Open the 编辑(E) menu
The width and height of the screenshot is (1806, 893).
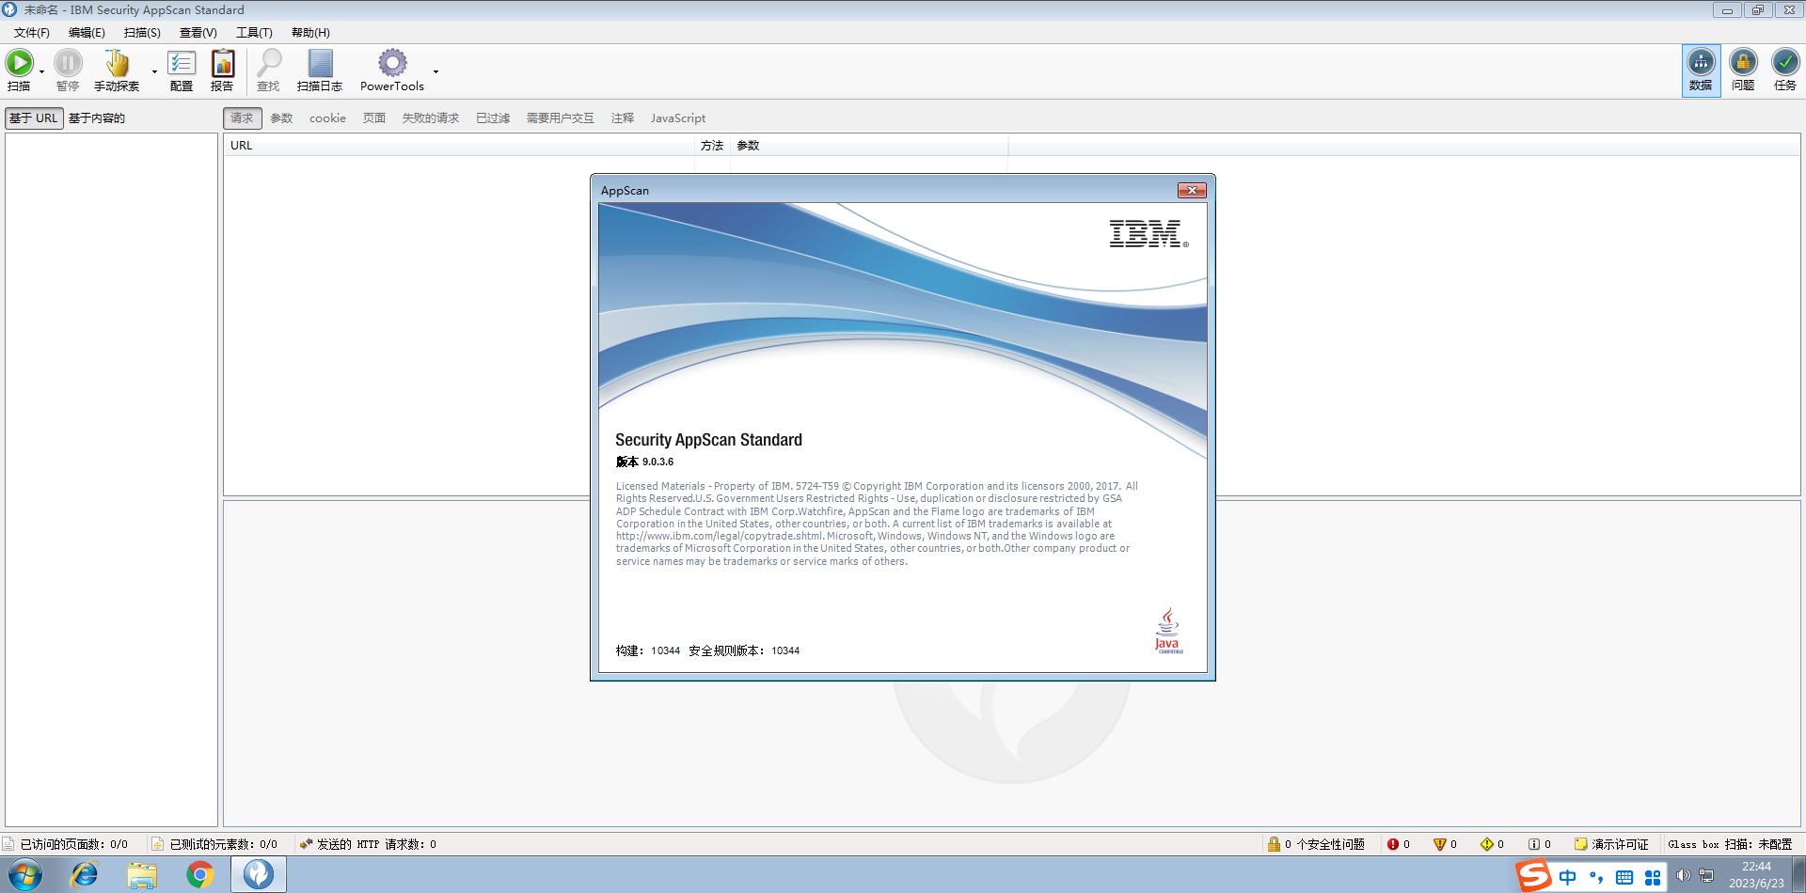pyautogui.click(x=87, y=33)
